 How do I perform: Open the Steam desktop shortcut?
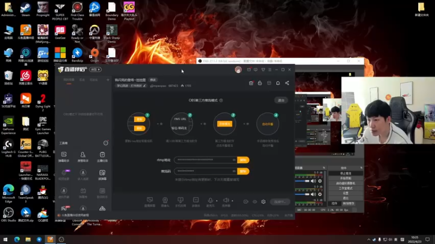click(26, 9)
